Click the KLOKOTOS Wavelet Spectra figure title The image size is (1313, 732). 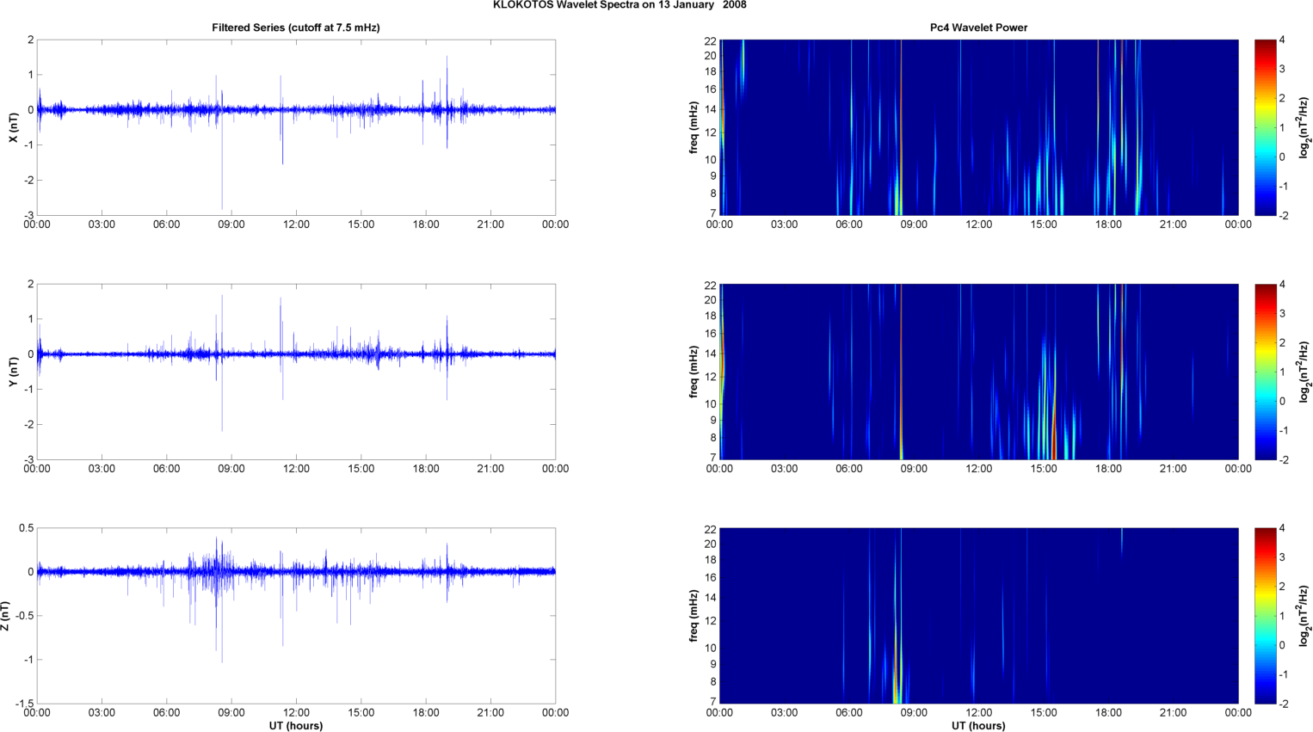619,5
